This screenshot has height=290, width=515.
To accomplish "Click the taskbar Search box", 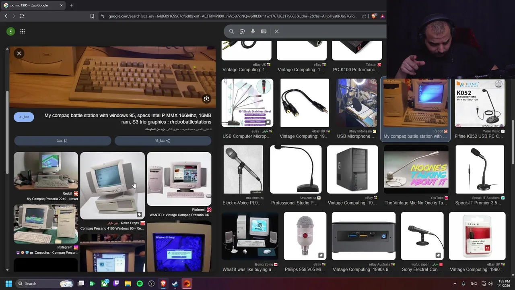I will click(45, 284).
